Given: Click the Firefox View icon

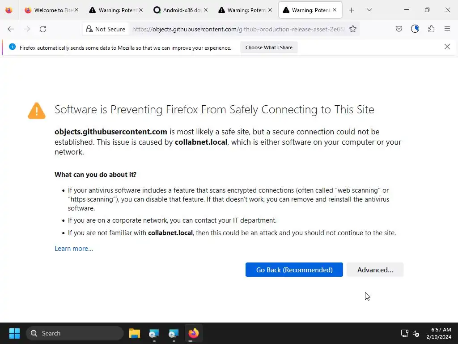Looking at the screenshot, I should [9, 10].
